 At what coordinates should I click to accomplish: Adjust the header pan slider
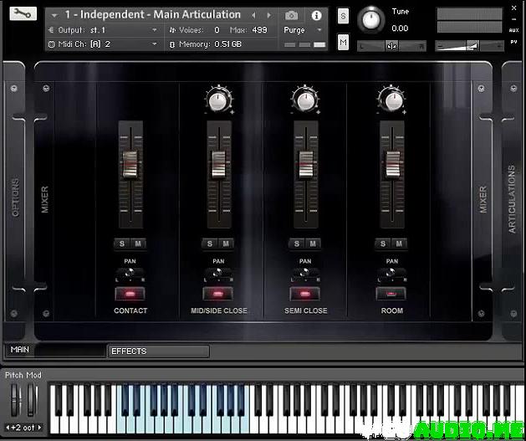391,46
